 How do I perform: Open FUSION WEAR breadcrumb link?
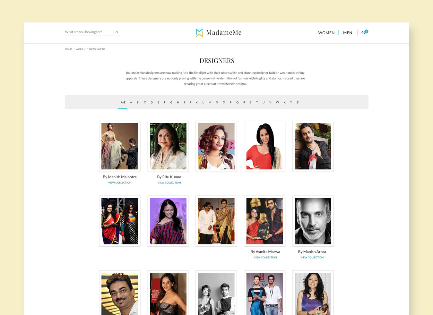97,49
